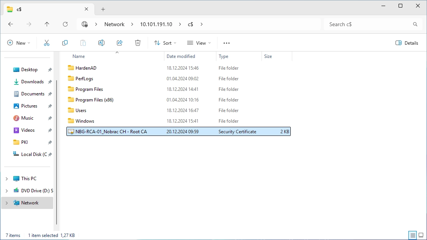This screenshot has width=427, height=240.
Task: Click the Copy icon in toolbar
Action: pos(65,43)
